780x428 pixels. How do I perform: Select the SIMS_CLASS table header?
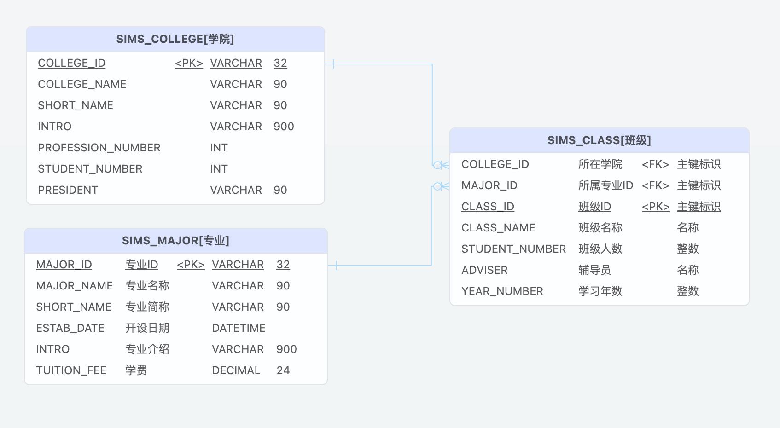(x=599, y=140)
